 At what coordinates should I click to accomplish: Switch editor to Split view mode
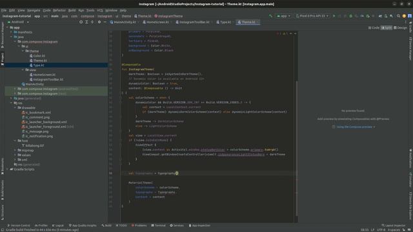pyautogui.click(x=387, y=28)
